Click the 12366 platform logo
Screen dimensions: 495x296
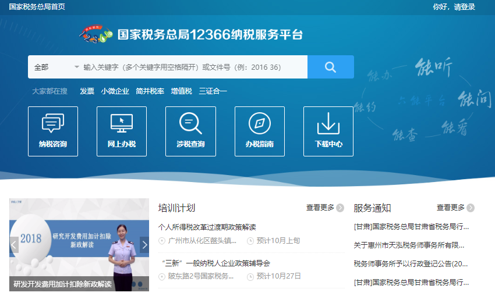(96, 34)
